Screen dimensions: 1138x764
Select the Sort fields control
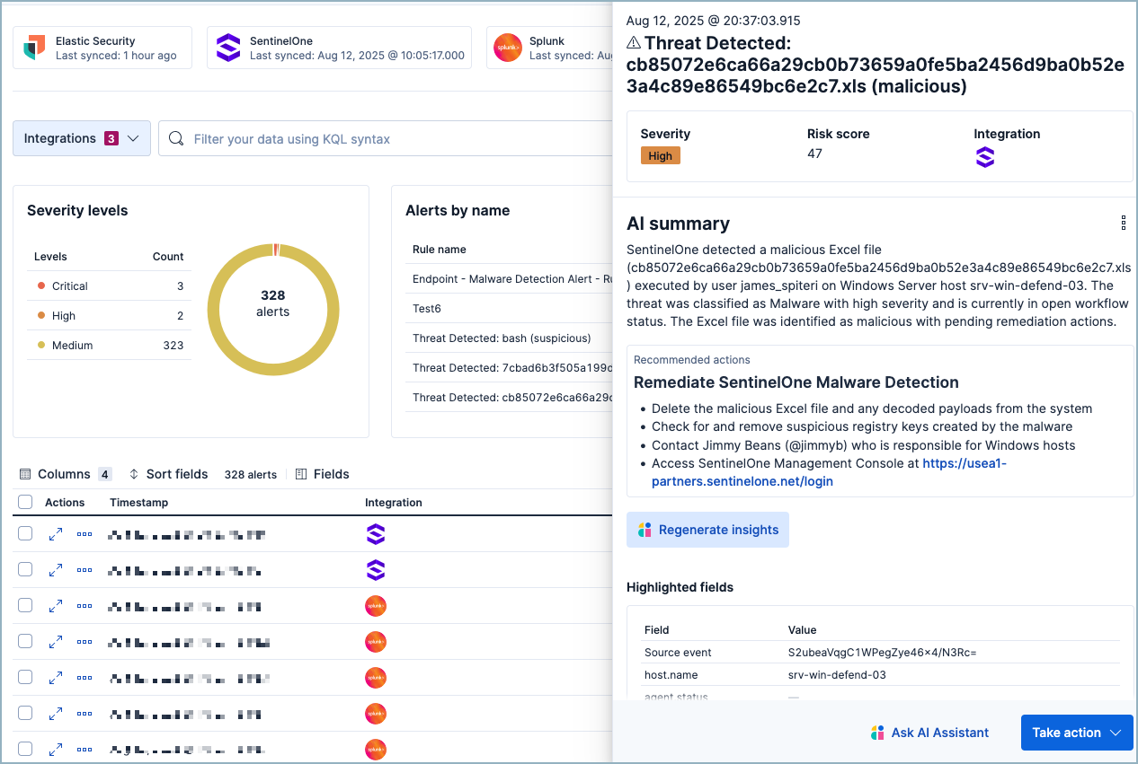point(168,474)
